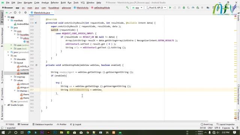Image resolution: width=240 pixels, height=135 pixels.
Task: Open the Profiler tool window
Action: 61,124
